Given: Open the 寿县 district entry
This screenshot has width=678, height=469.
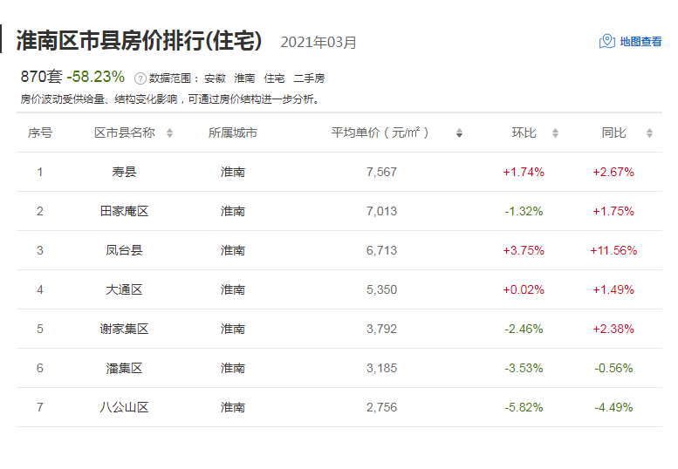Looking at the screenshot, I should point(124,172).
